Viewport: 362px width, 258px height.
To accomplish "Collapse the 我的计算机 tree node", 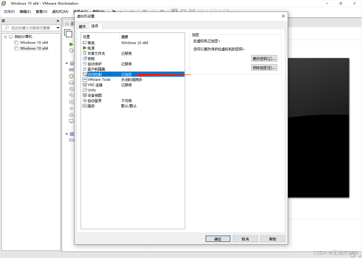I will coord(5,37).
